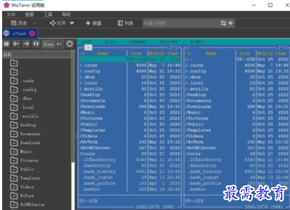Select the Public folder in sidebar
Viewport: 290px width, 210px height.
point(27,169)
